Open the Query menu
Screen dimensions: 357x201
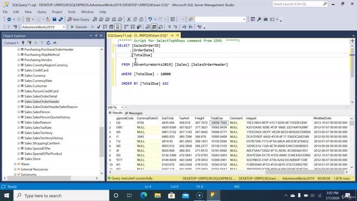pos(41,12)
